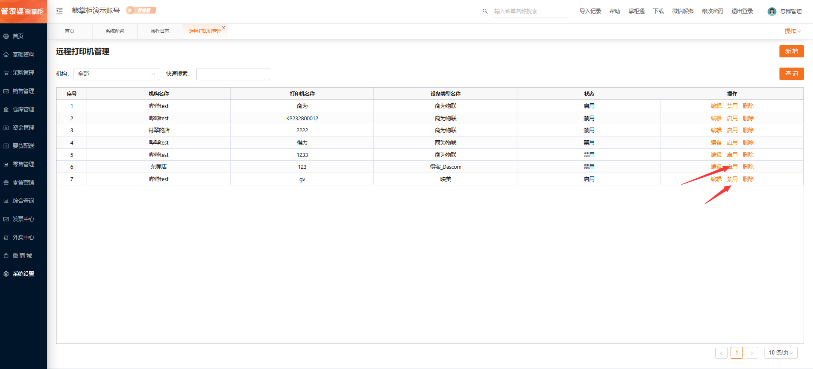Click the user avatar icon beside 总部管理
The height and width of the screenshot is (369, 813).
pos(772,11)
